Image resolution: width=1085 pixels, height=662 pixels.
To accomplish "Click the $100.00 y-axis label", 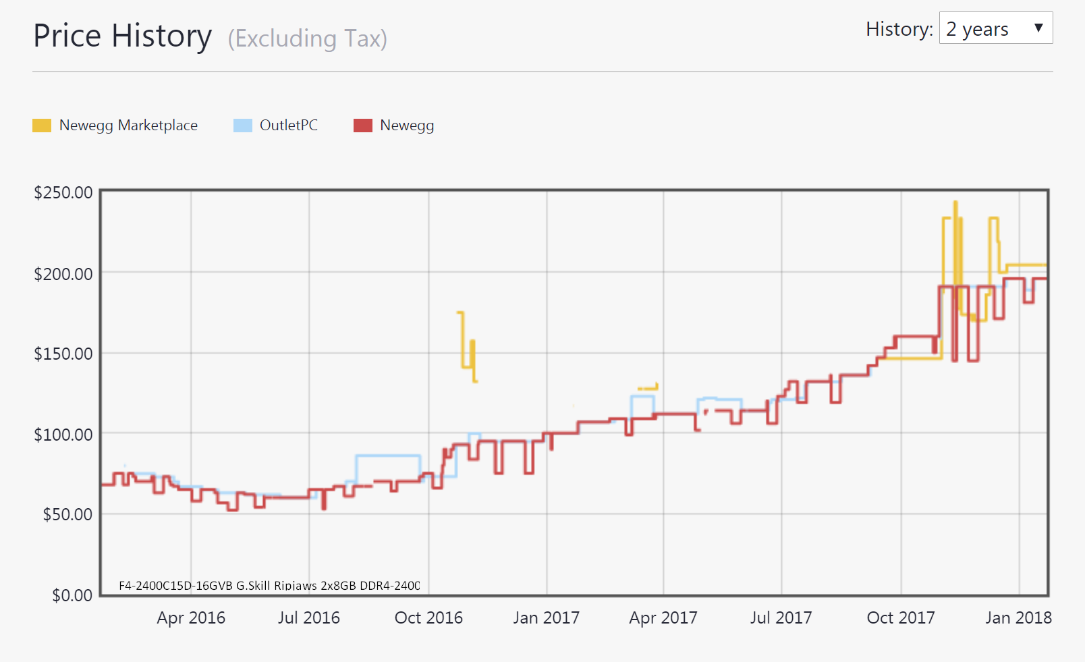I will [63, 434].
